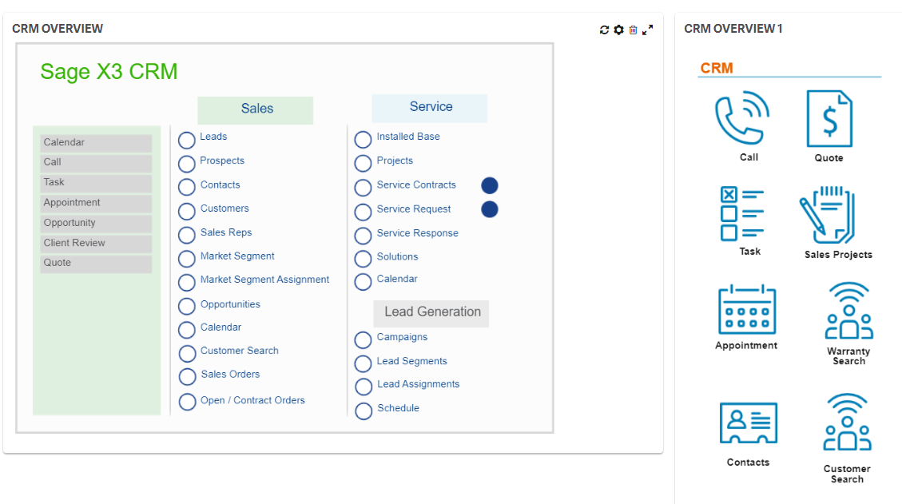This screenshot has height=504, width=902.
Task: Toggle the blue indicator beside Service Request
Action: click(490, 209)
